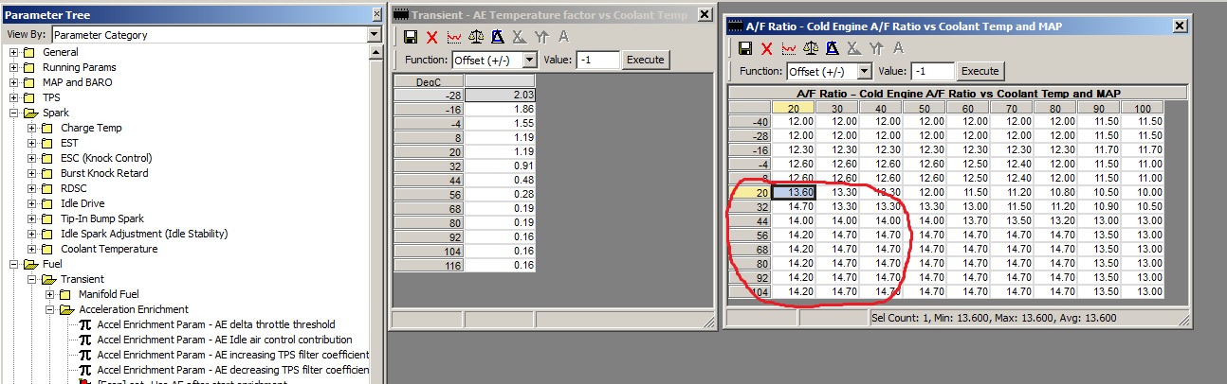The width and height of the screenshot is (1227, 384).
Task: Click the 0.48 cell at 44 DegC
Action: [500, 180]
